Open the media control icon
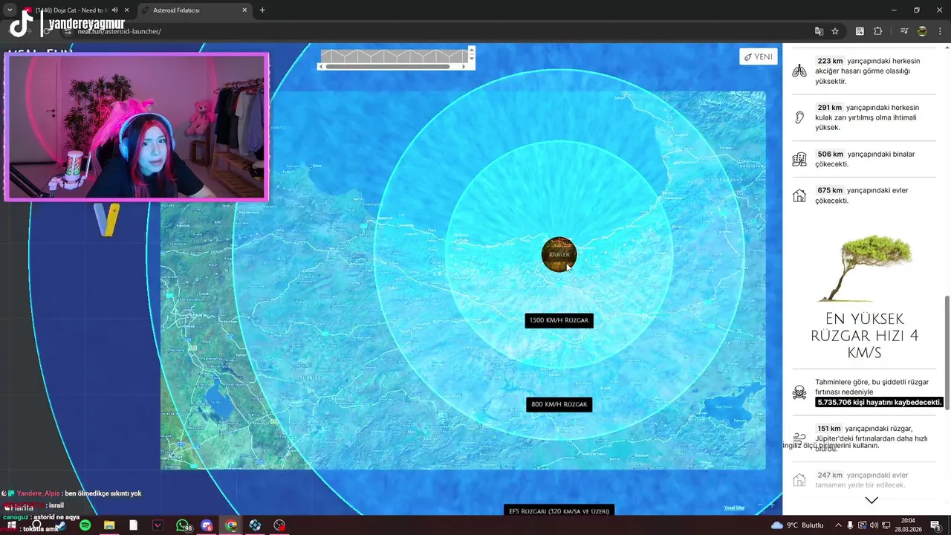Image resolution: width=951 pixels, height=535 pixels. click(x=904, y=31)
